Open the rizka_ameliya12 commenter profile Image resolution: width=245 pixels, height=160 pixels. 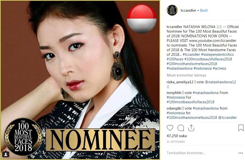(180, 82)
